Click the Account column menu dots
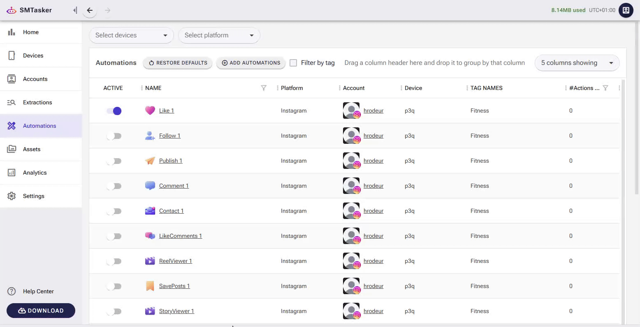The image size is (640, 327). (x=340, y=88)
